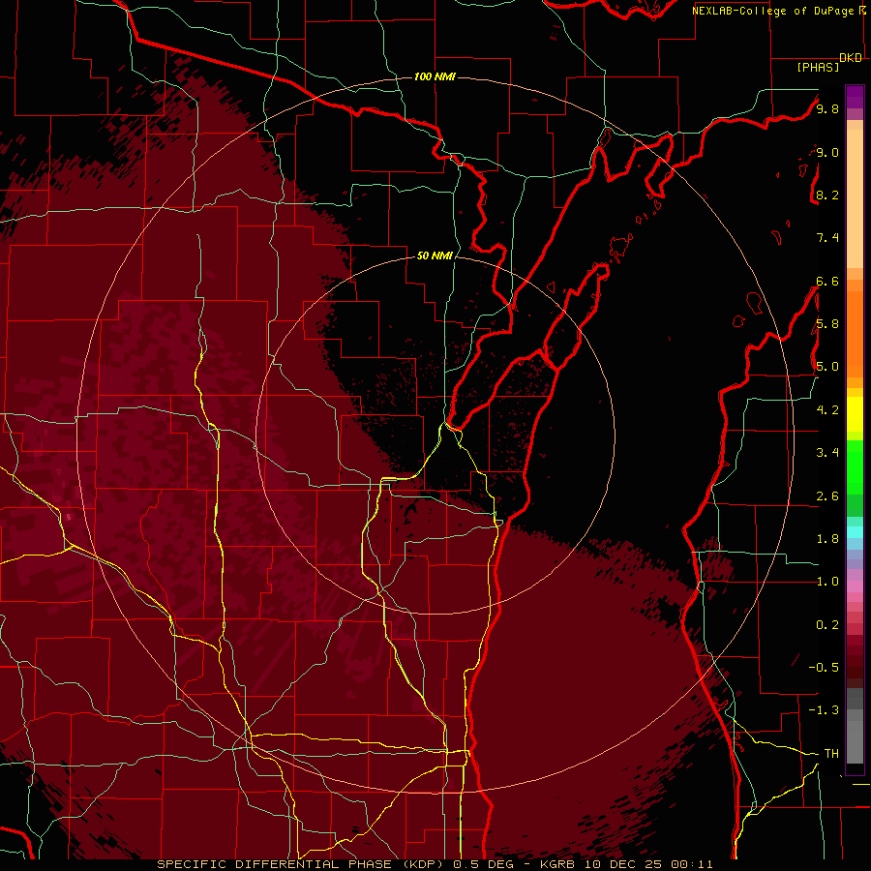The width and height of the screenshot is (871, 871).
Task: Click the pink segment of the color bar
Action: [x=855, y=586]
